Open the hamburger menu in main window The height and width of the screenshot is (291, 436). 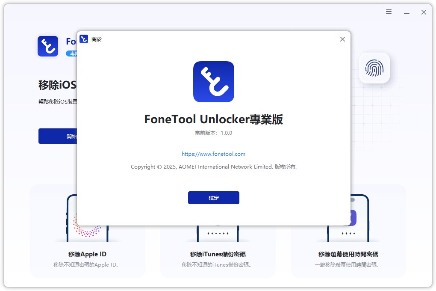389,12
